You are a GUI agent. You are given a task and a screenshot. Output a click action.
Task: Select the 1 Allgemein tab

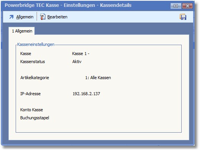(x=22, y=31)
